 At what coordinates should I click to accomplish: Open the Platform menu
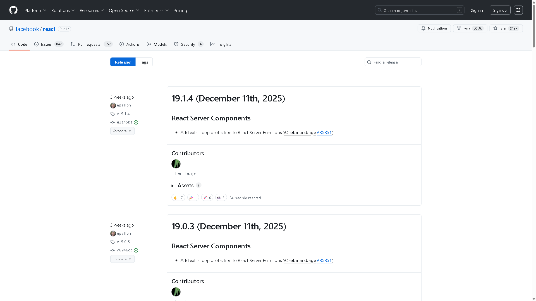pos(35,10)
